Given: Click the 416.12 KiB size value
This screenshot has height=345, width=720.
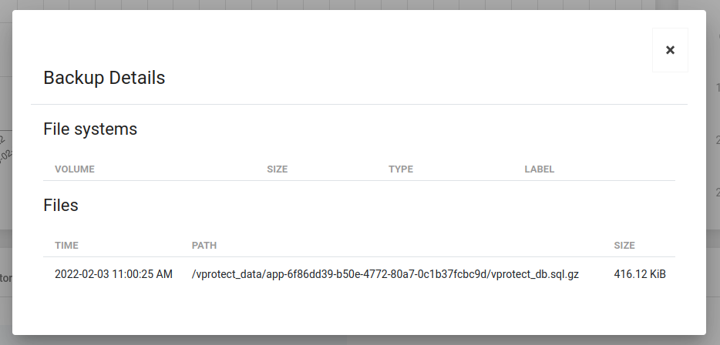Looking at the screenshot, I should 640,274.
